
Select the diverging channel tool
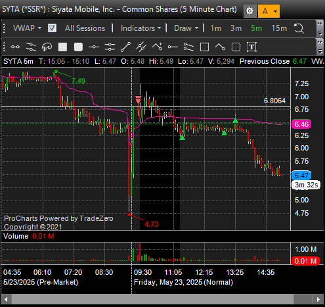point(188,47)
